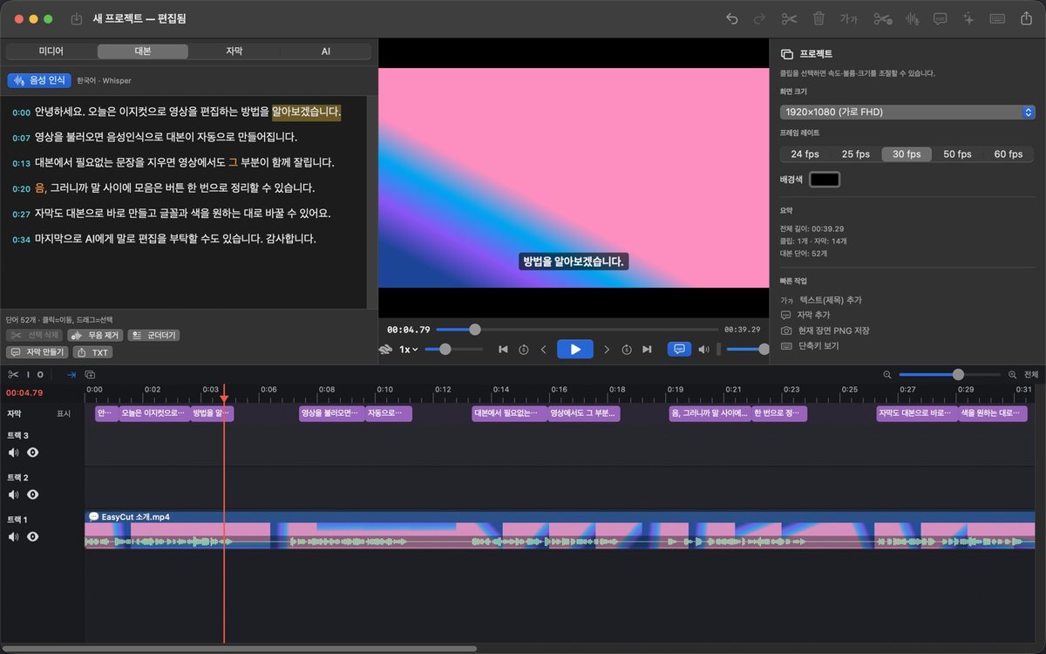Click the undo arrow in the title bar
Screen dimensions: 1046x654
coord(732,18)
